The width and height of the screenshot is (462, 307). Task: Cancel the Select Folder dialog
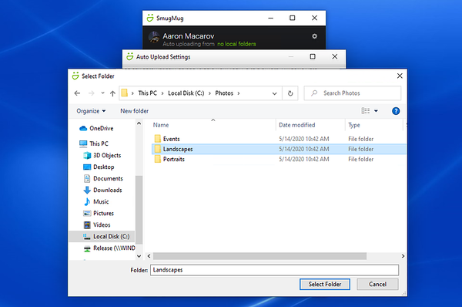click(377, 285)
